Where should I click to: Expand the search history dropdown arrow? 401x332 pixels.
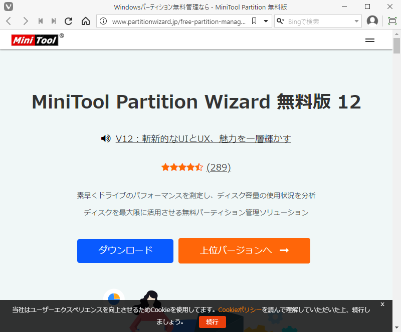[356, 21]
